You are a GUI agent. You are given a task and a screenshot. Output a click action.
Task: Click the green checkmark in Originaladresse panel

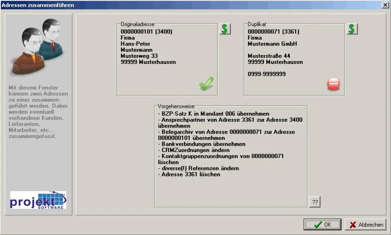(206, 84)
